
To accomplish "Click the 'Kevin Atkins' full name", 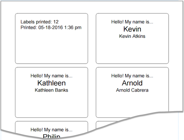I will tap(132, 36).
